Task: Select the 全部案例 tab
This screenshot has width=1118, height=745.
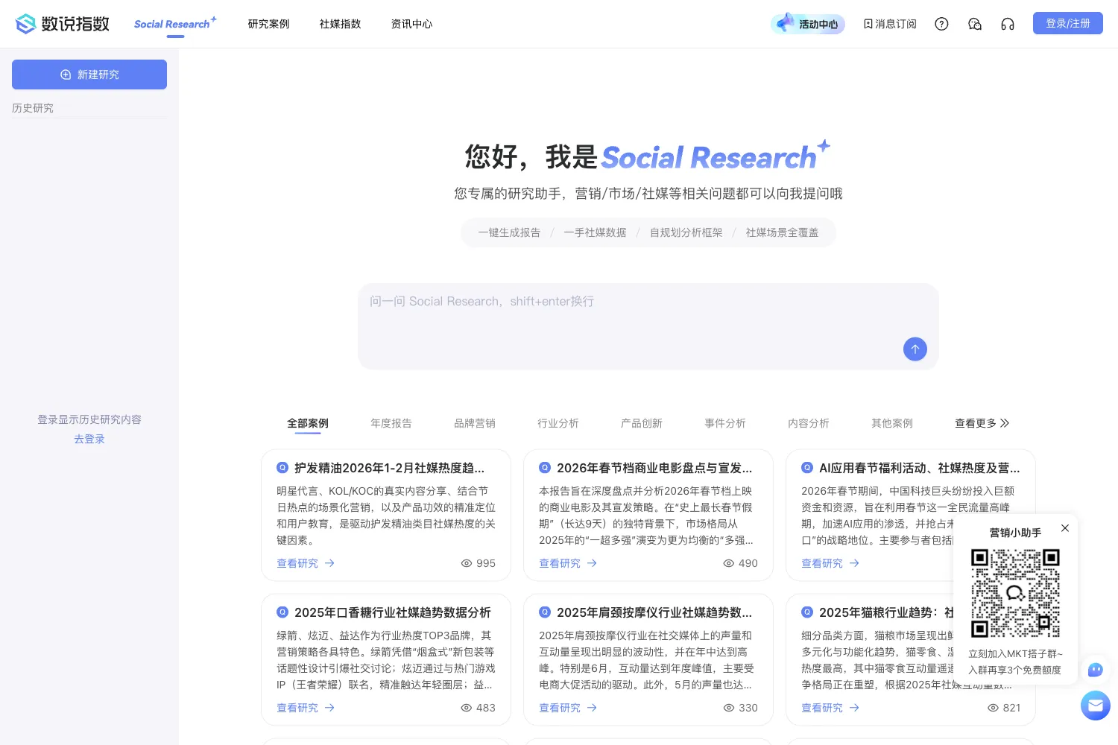Action: pos(308,423)
